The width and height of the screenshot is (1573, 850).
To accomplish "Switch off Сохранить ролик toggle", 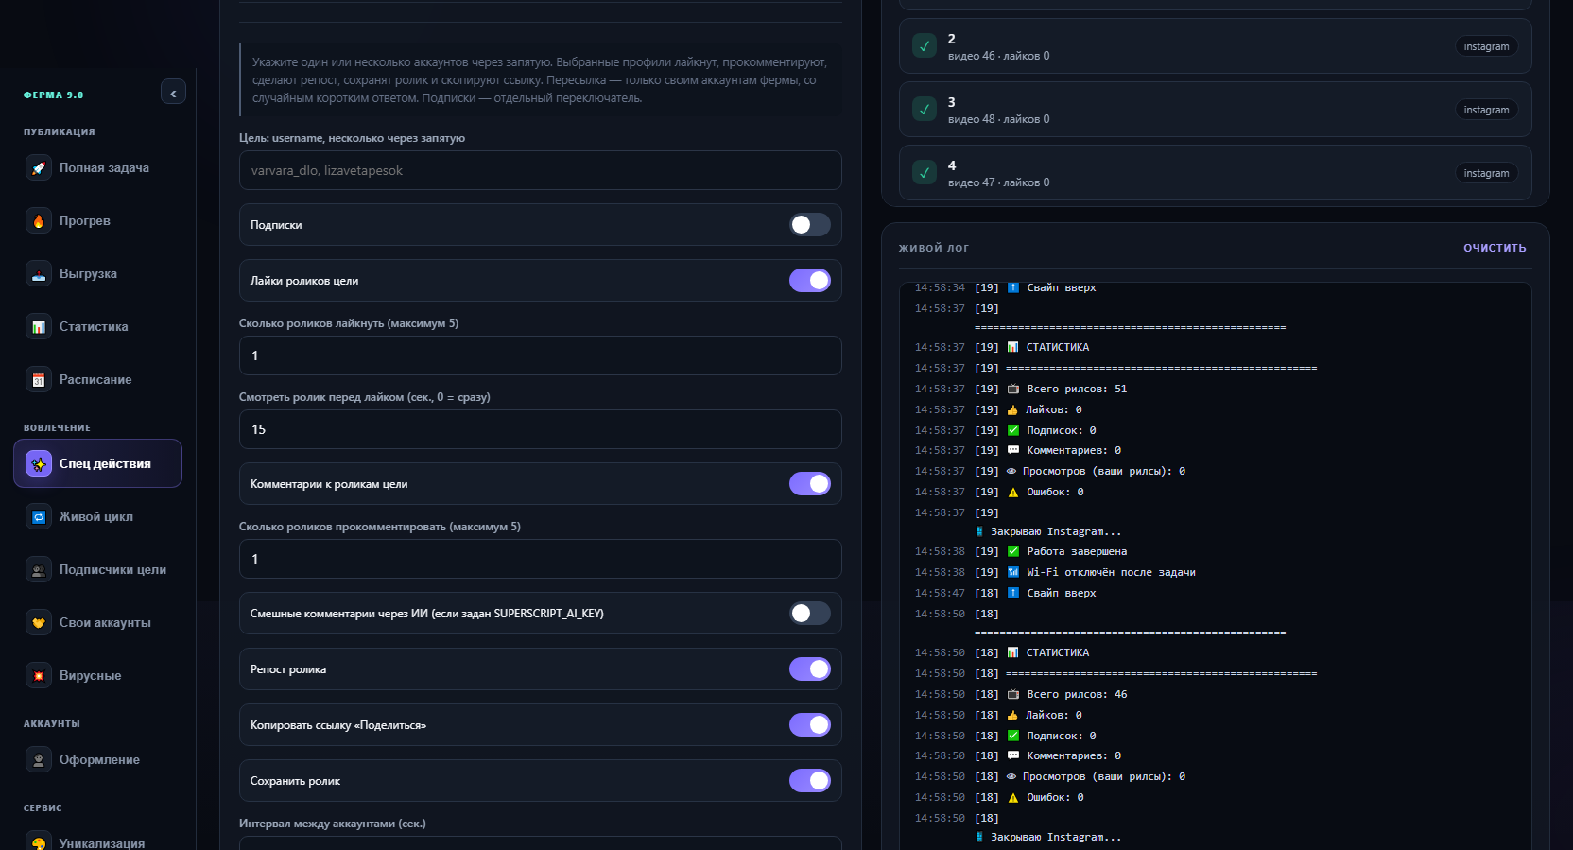I will coord(810,781).
